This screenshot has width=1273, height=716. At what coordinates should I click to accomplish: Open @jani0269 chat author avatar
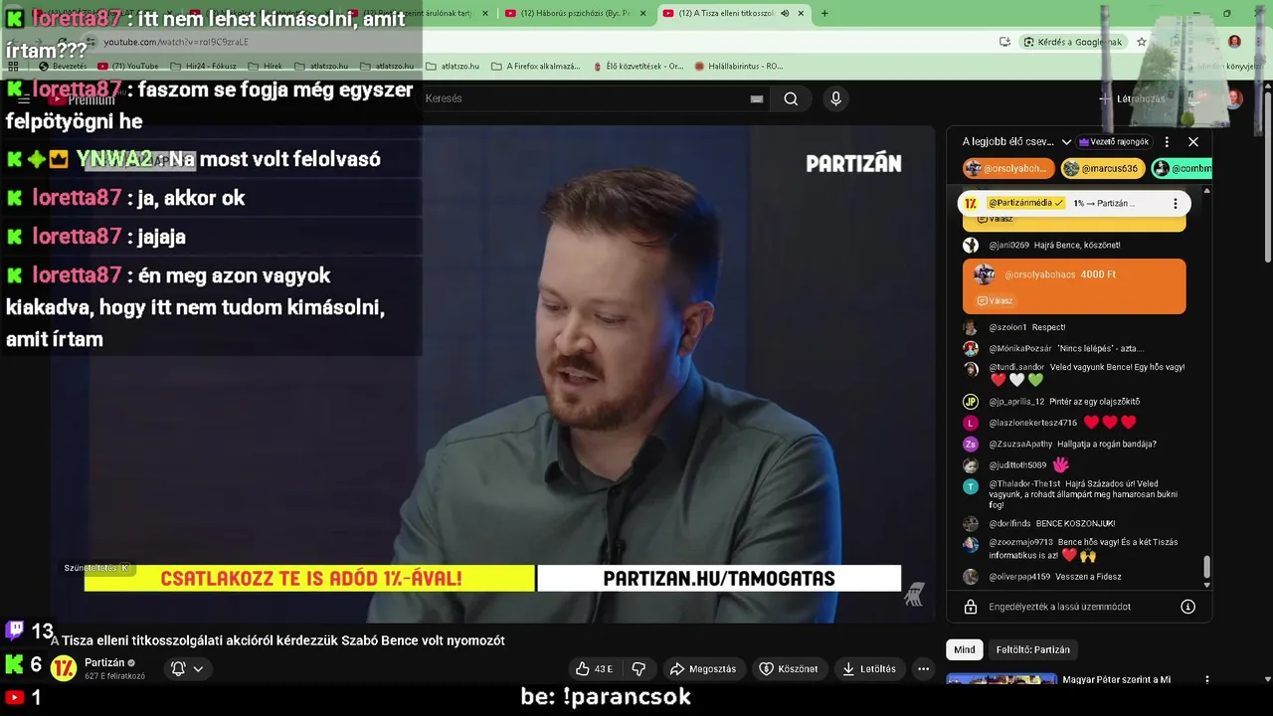(971, 245)
